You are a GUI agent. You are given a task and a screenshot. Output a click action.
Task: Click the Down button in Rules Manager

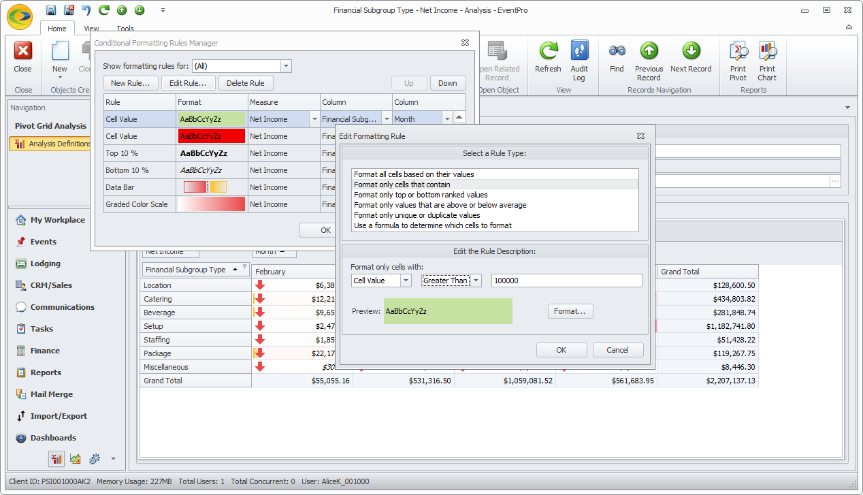tap(448, 83)
